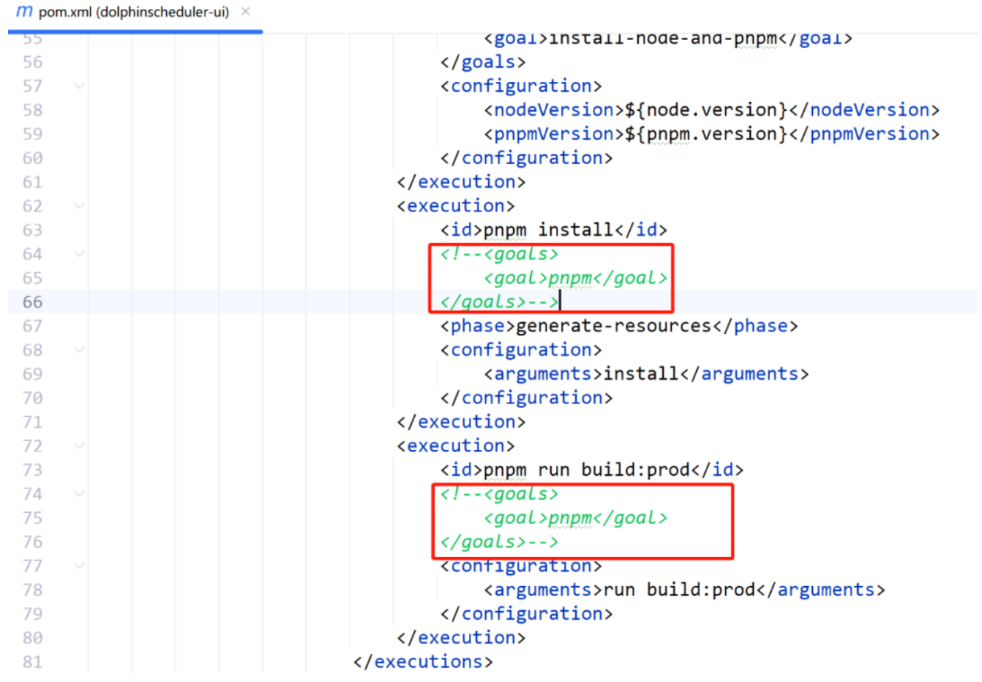
Task: Click line number 73 in the gutter
Action: 32,470
